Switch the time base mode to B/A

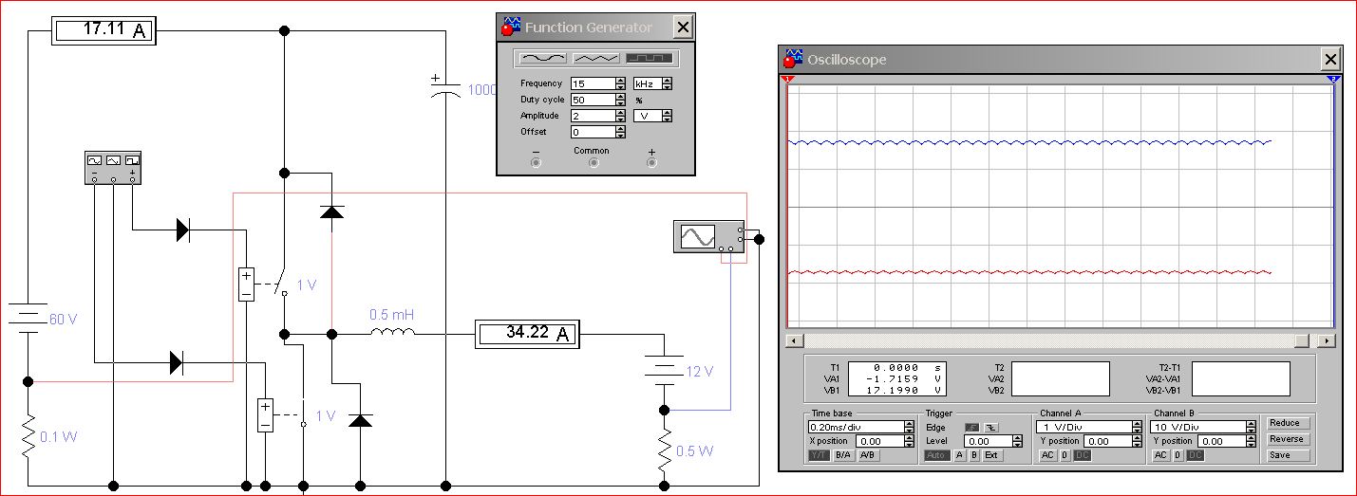841,455
